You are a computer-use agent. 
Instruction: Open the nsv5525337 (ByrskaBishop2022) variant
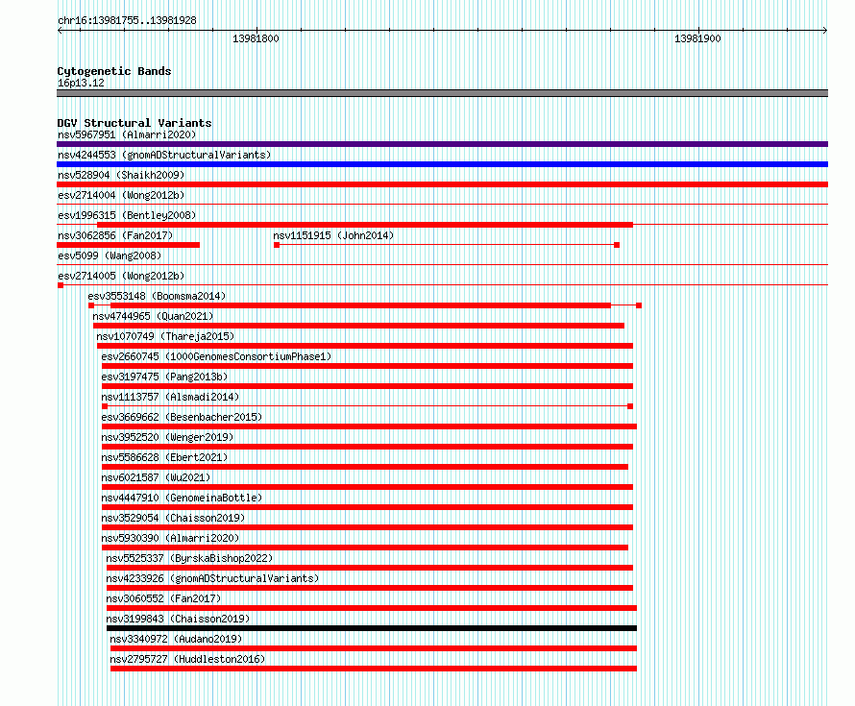189,558
